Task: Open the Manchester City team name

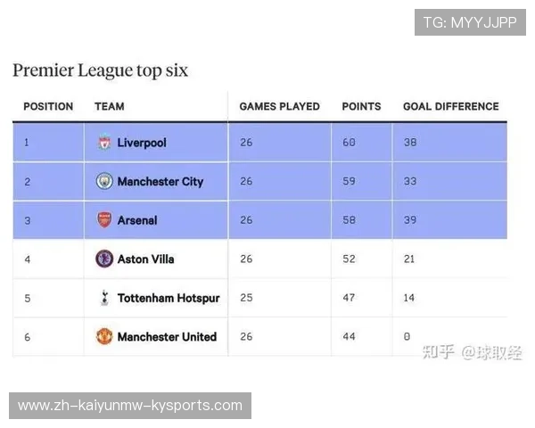Action: 160,181
